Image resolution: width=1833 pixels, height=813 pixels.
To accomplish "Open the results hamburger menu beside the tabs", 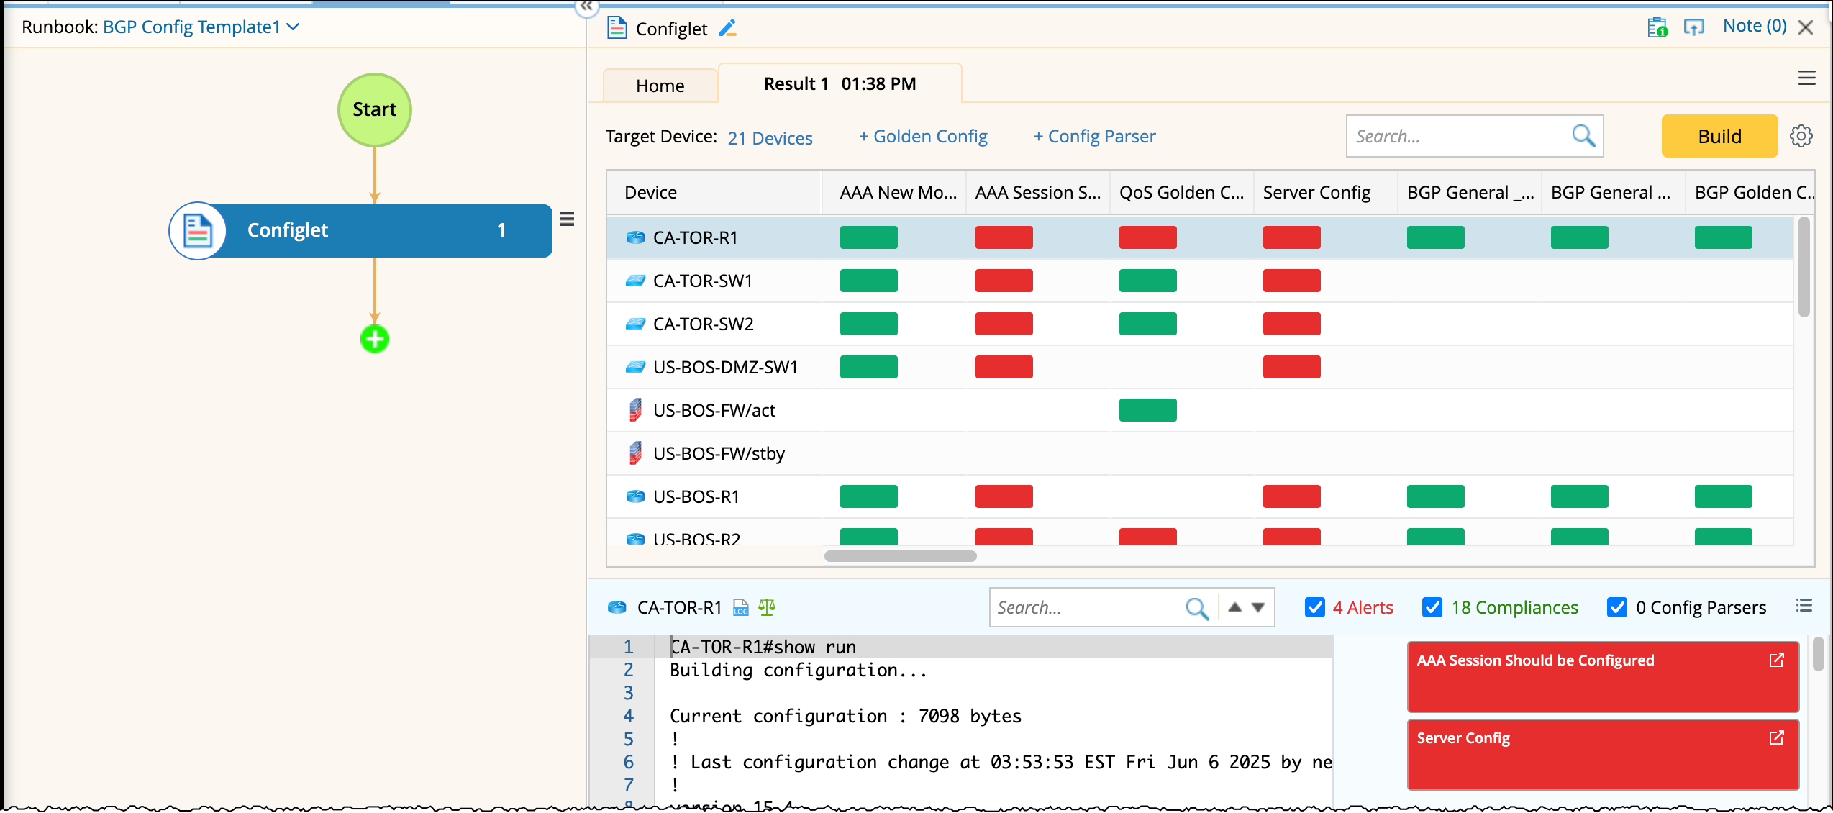I will 1806,78.
